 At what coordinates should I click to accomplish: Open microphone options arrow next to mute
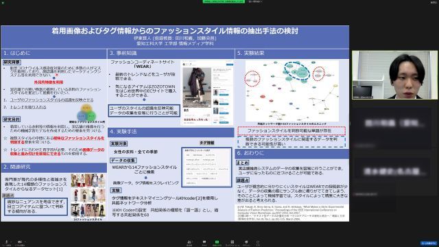click(11, 242)
